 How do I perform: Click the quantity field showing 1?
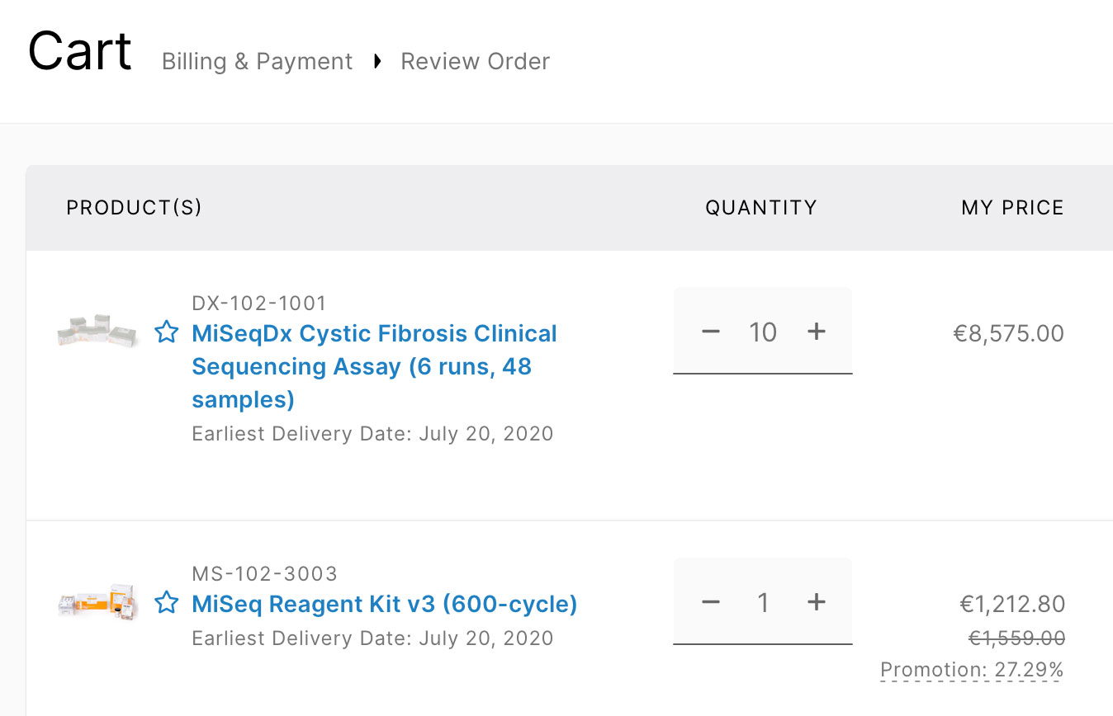[x=763, y=603]
